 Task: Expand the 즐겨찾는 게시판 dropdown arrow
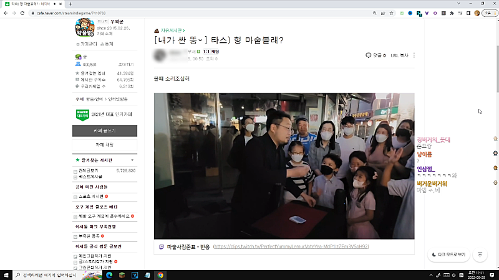coord(132,160)
